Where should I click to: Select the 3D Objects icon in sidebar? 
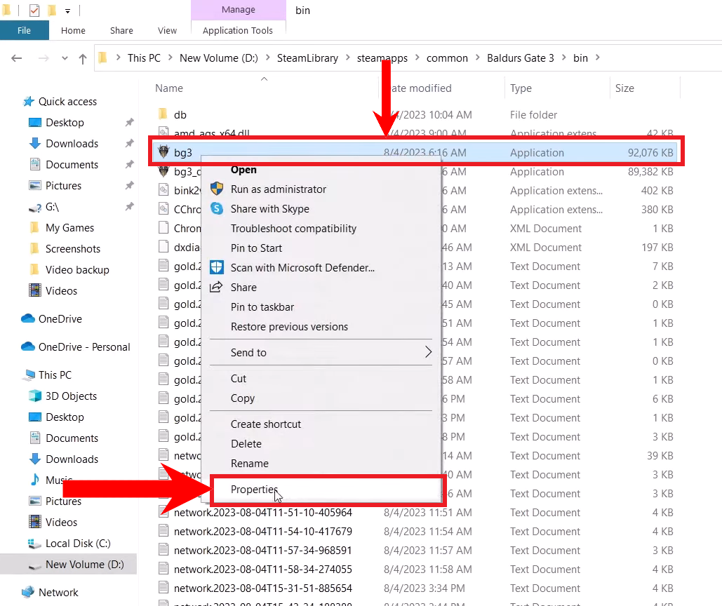click(34, 396)
